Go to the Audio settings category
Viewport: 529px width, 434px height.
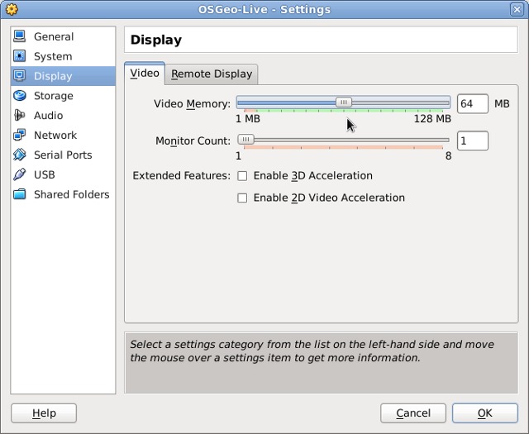click(63, 116)
